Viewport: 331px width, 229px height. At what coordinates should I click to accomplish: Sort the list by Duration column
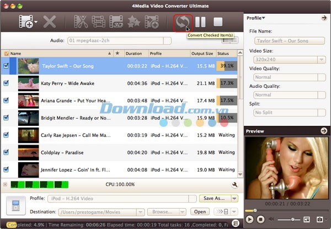pyautogui.click(x=136, y=54)
